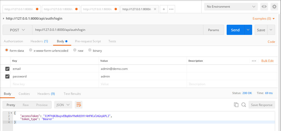The image size is (281, 131).
Task: Select the x-www-form-urlencoded radio option
Action: [x=31, y=50]
